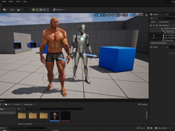Click the Enter Console Command field
This screenshot has height=131, width=175.
(x=27, y=128)
